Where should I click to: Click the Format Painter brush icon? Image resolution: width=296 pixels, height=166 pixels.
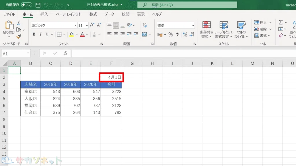(x=19, y=37)
